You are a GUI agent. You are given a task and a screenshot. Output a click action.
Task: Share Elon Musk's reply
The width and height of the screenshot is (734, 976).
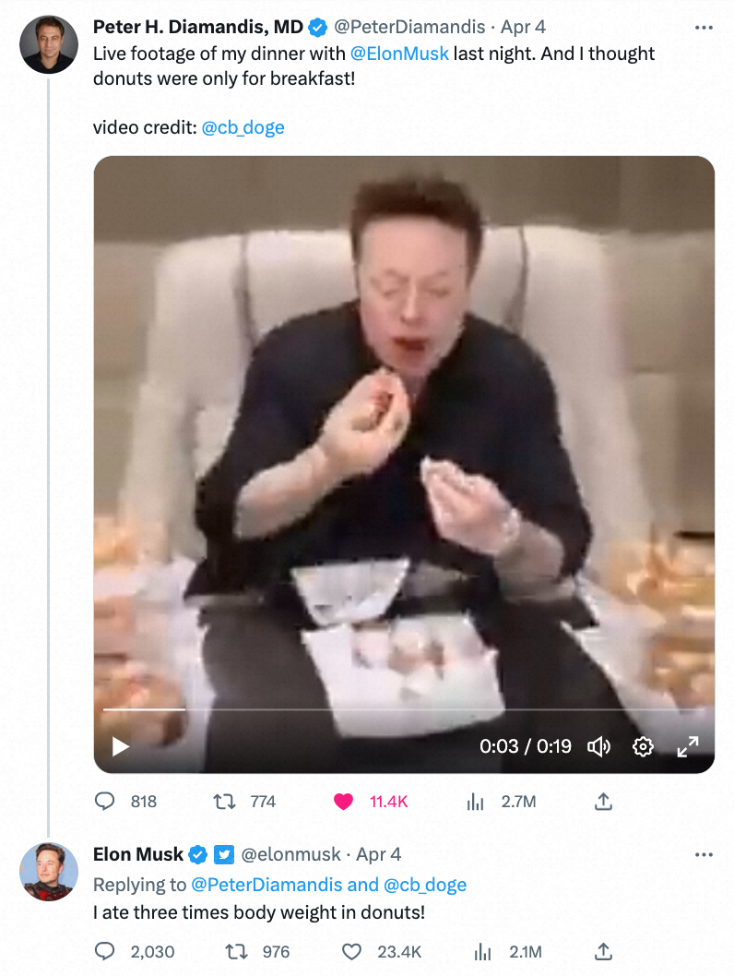(x=603, y=951)
